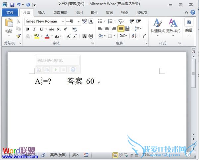The height and width of the screenshot is (160, 199).
Task: Click the 快速样式 (Quick Styles) button
Action: (158, 27)
